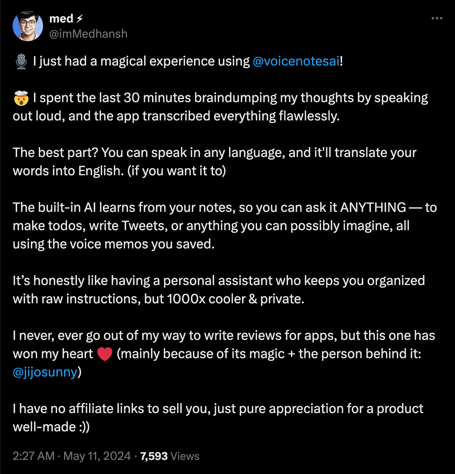View the 7,593 Views count
Screen dimensions: 455x474
pos(170,456)
